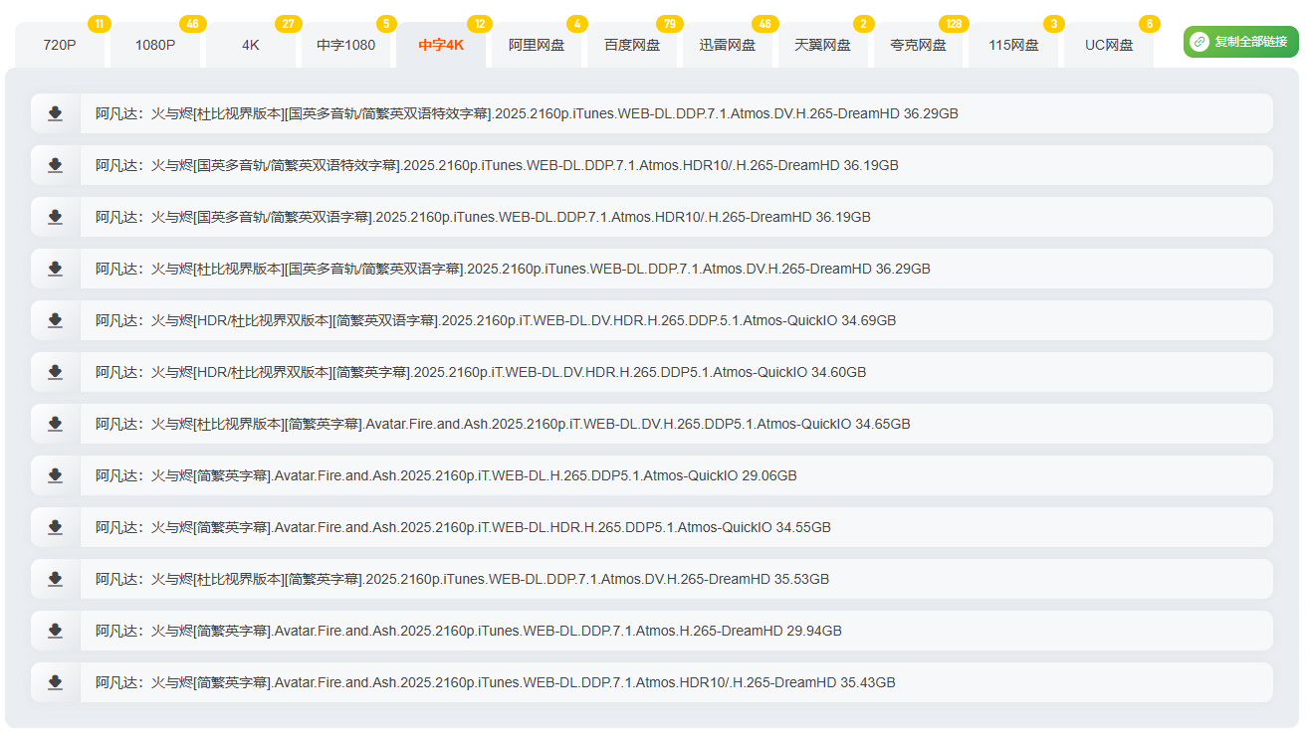This screenshot has height=740, width=1309.
Task: Go to the UC网盘 tab
Action: click(1109, 46)
